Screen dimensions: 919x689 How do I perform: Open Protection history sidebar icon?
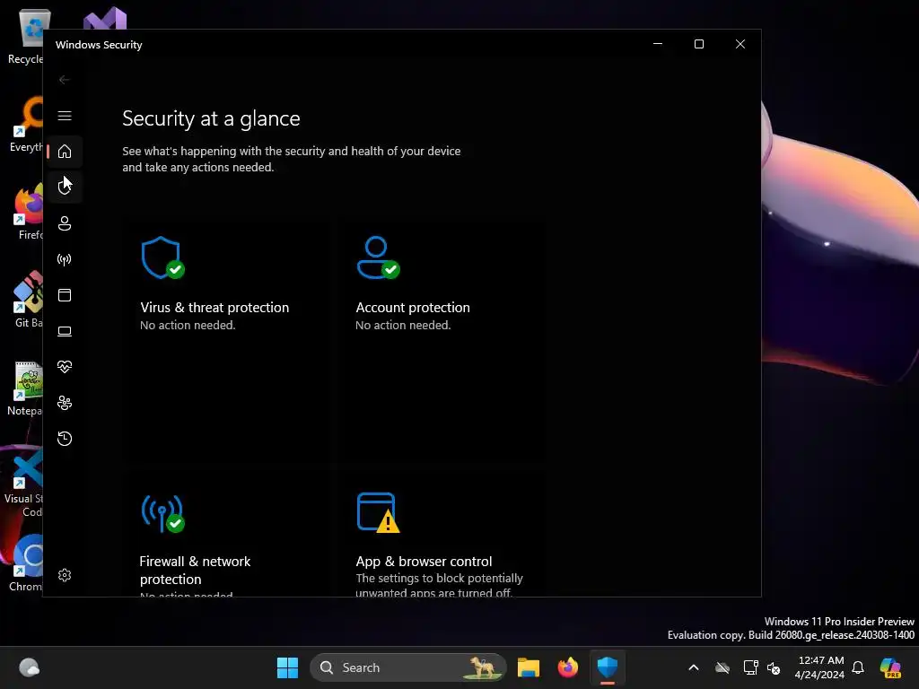pyautogui.click(x=65, y=438)
